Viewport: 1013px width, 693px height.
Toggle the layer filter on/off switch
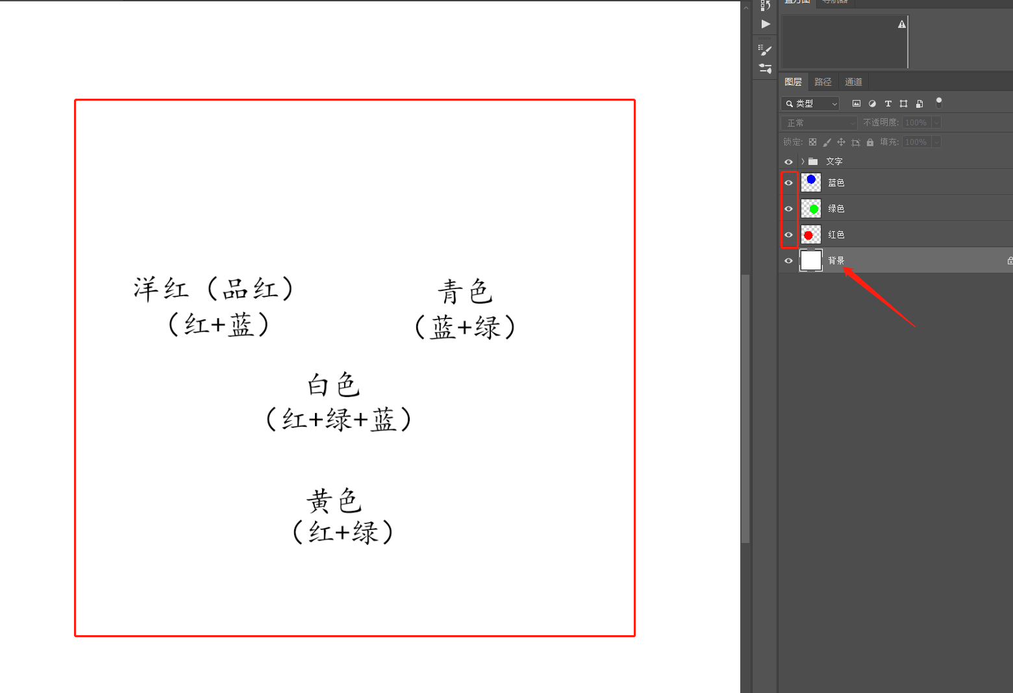click(939, 103)
